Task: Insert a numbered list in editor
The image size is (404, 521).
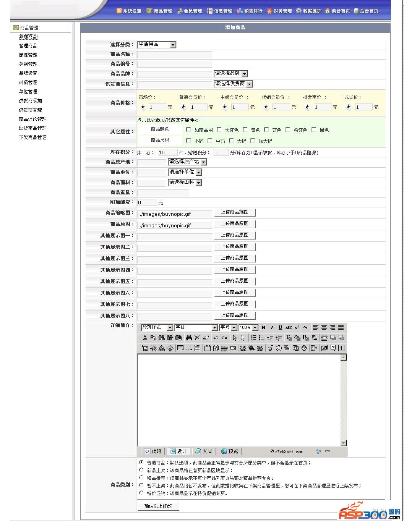Action: tap(253, 338)
